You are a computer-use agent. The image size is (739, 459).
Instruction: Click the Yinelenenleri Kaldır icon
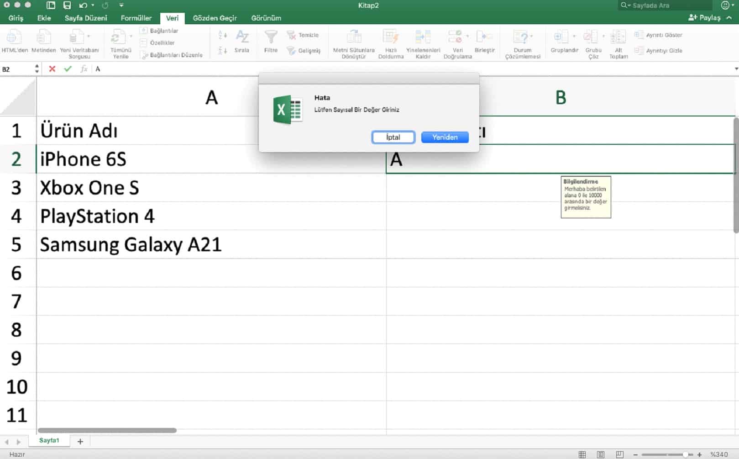click(x=423, y=37)
